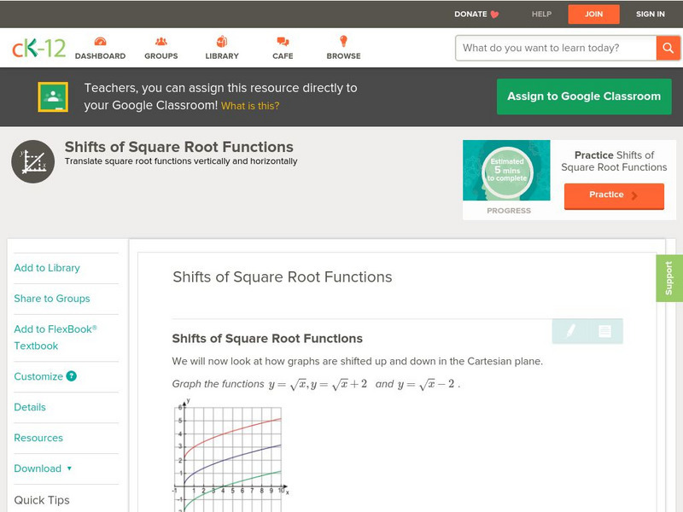Click the search input field
The height and width of the screenshot is (512, 683).
point(555,48)
